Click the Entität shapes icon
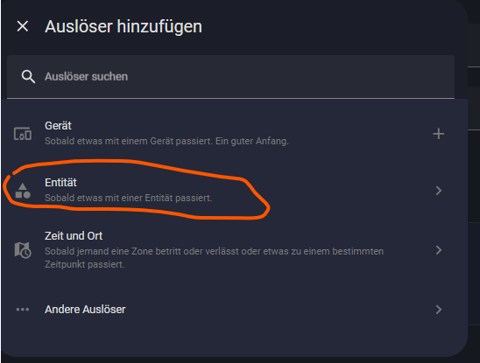480x363 pixels. point(23,191)
